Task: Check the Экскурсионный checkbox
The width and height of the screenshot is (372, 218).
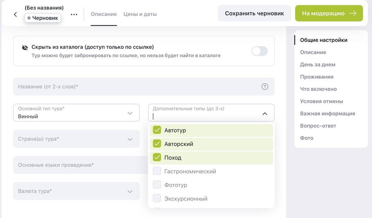Action: click(x=157, y=198)
